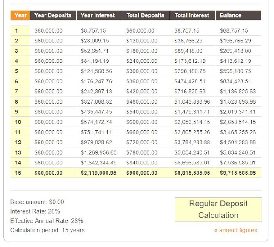
Task: Click Effective Annual Rate: 28% text
Action: (46, 220)
